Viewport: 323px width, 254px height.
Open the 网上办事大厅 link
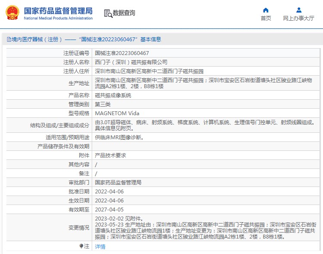[x=298, y=18]
